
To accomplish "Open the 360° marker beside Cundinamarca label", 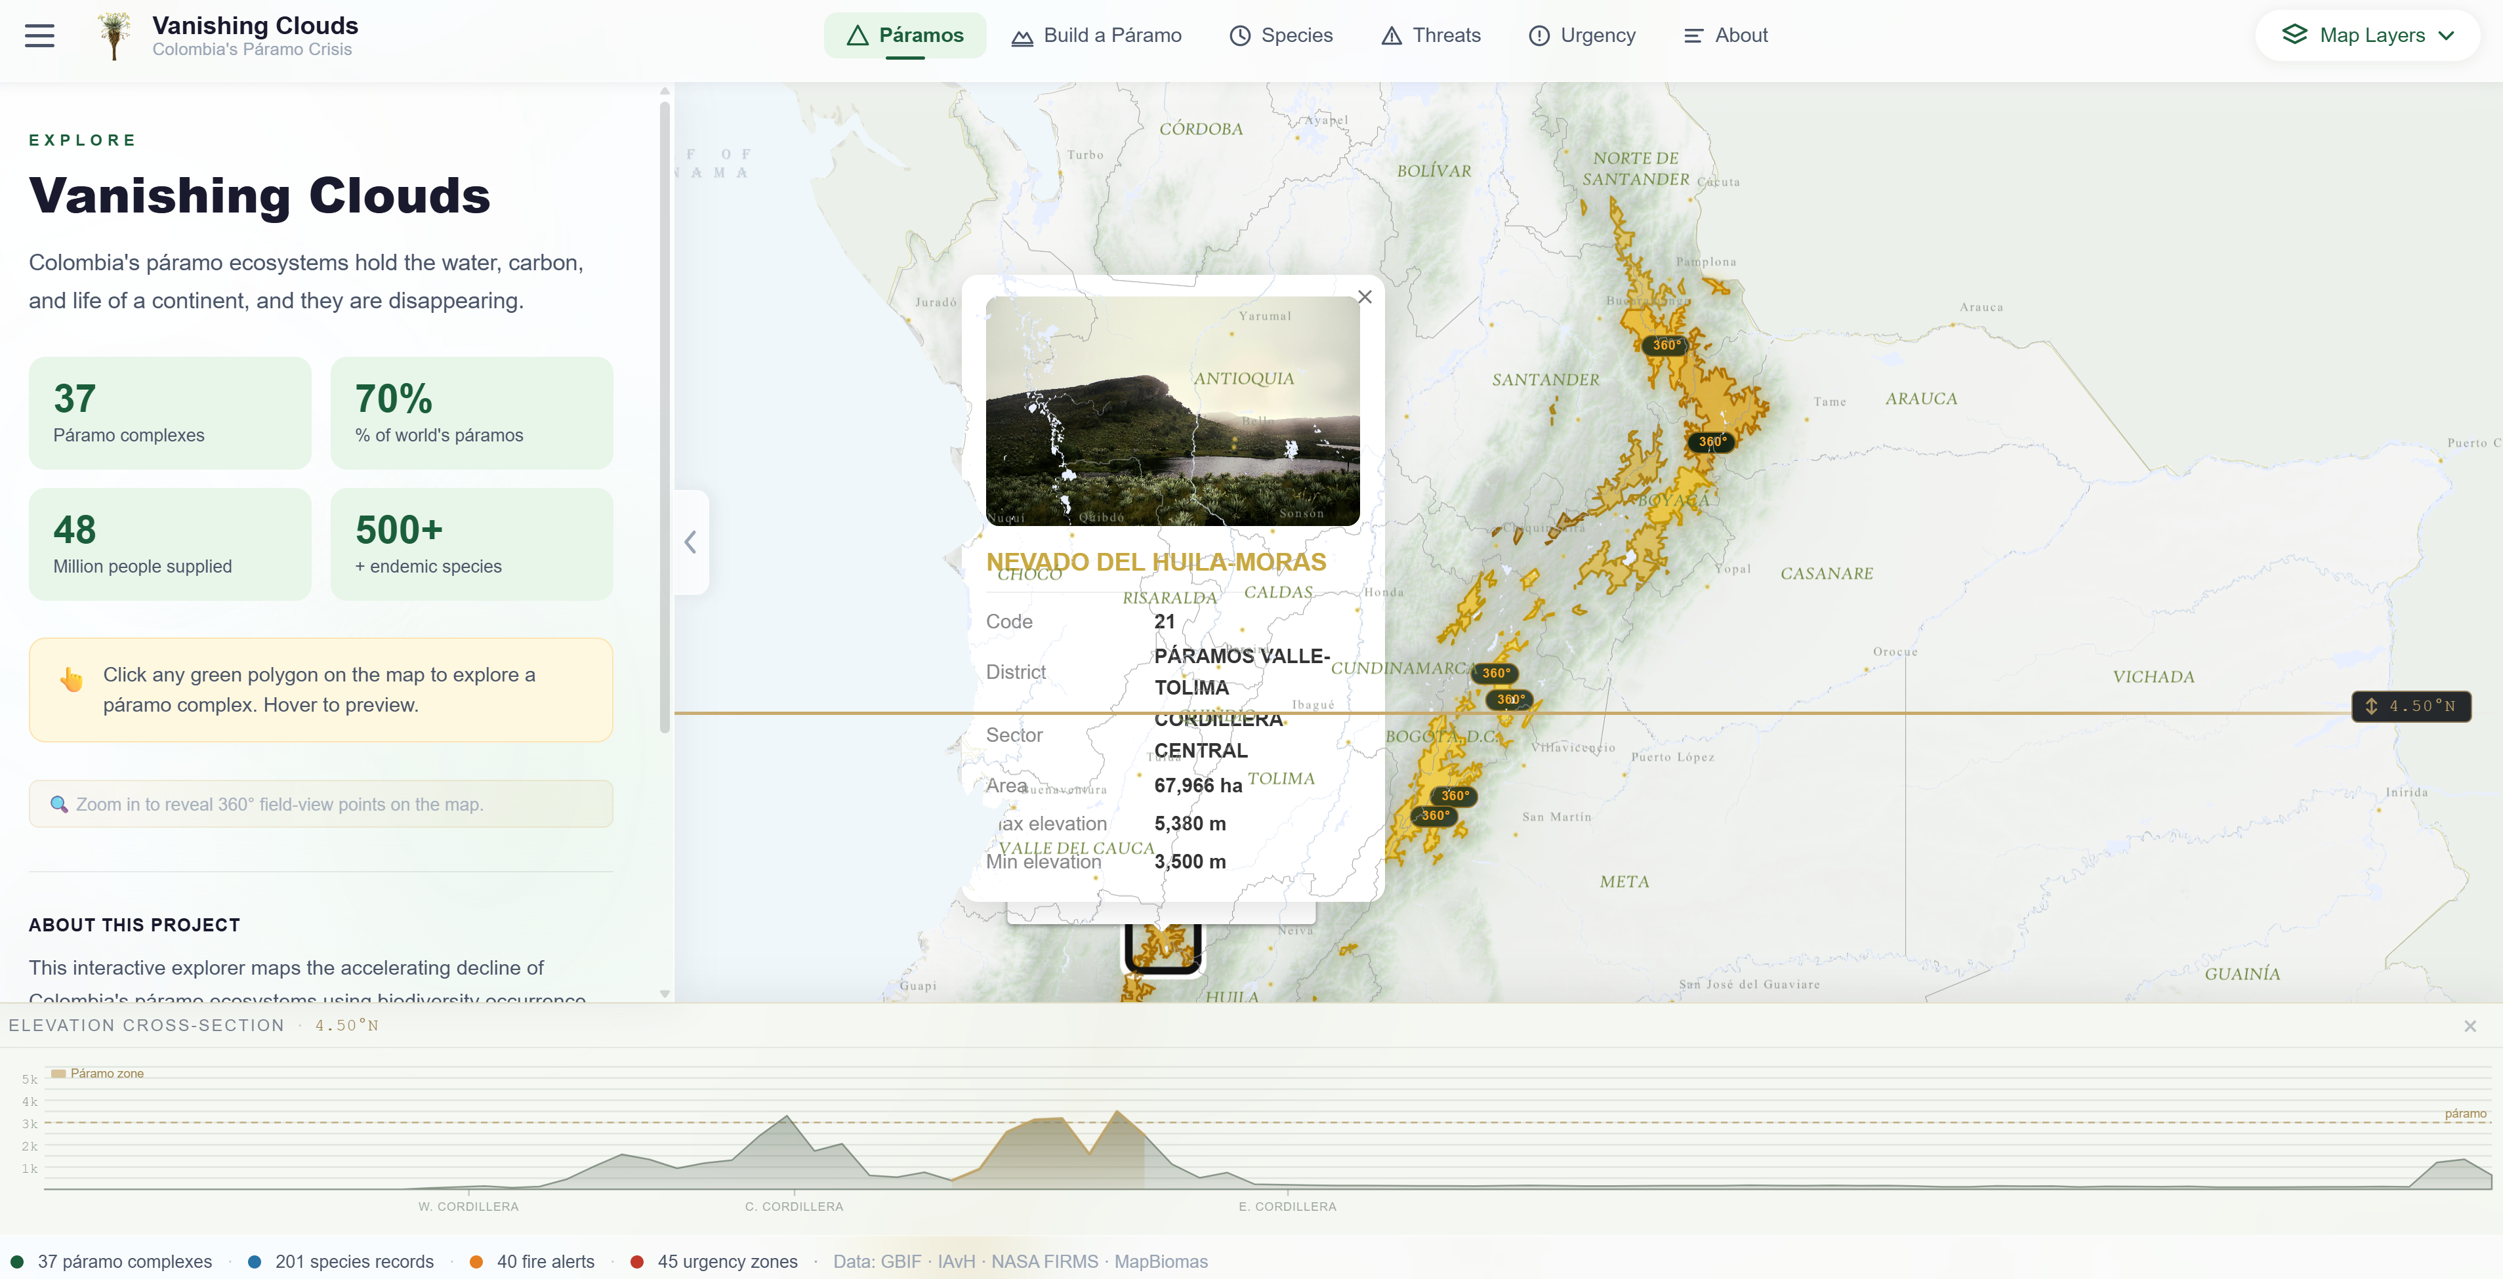I will click(x=1495, y=673).
